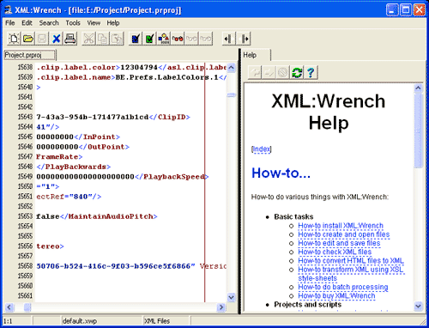
Task: Open the Help menu in menu bar
Action: [113, 23]
